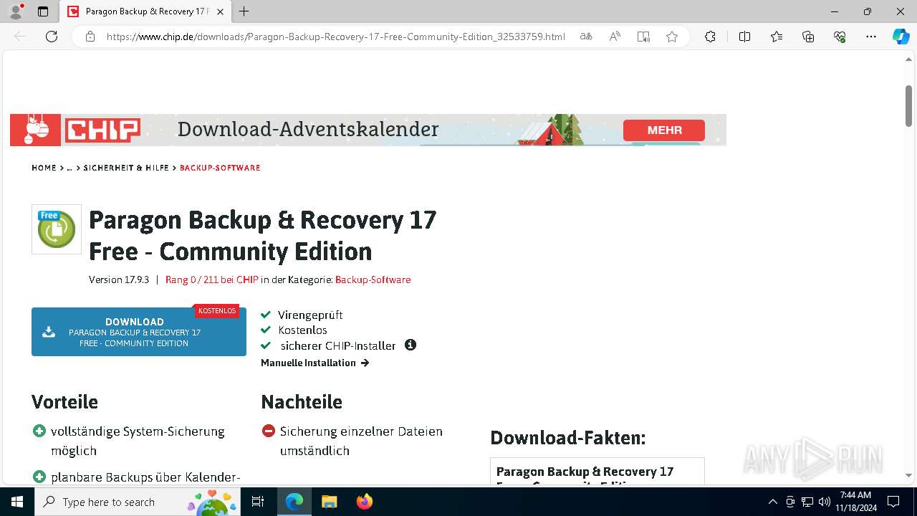The width and height of the screenshot is (917, 516).
Task: Click the MEHR button in banner
Action: coord(664,130)
